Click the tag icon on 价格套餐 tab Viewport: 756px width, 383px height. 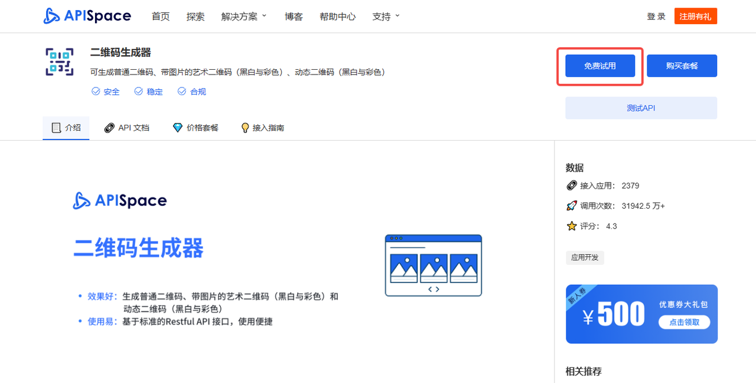pyautogui.click(x=177, y=127)
